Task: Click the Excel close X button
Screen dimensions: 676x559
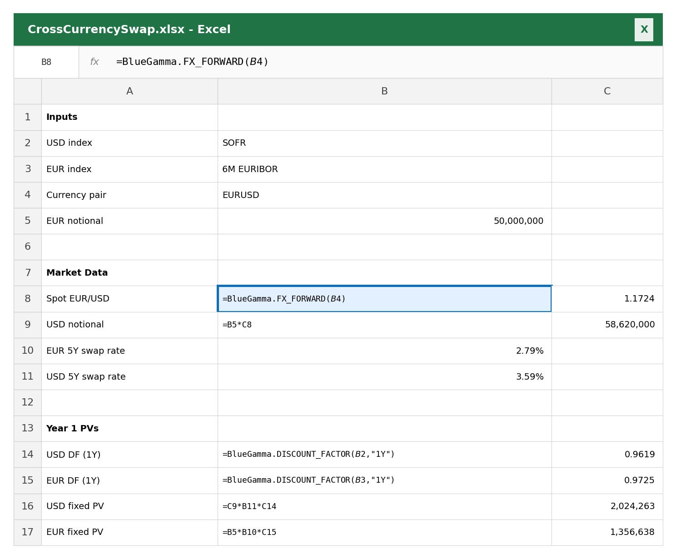Action: click(644, 29)
